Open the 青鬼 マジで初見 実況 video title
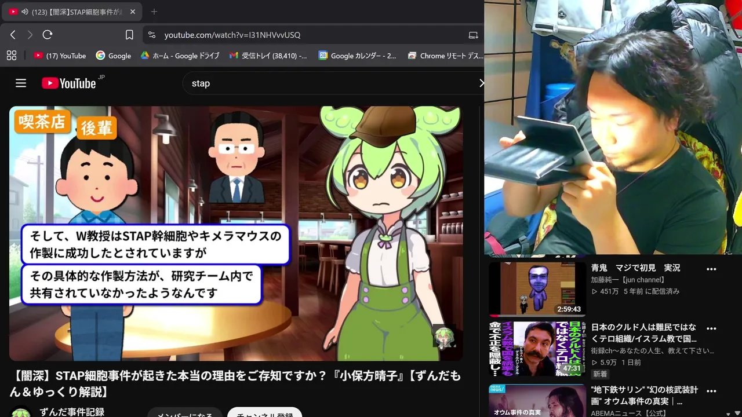This screenshot has height=417, width=742. tap(635, 268)
